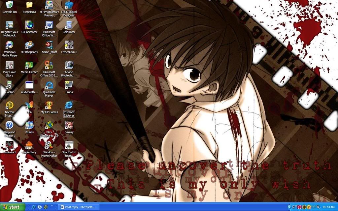Launch LEGO Digital Designer shortcut

coord(69,9)
